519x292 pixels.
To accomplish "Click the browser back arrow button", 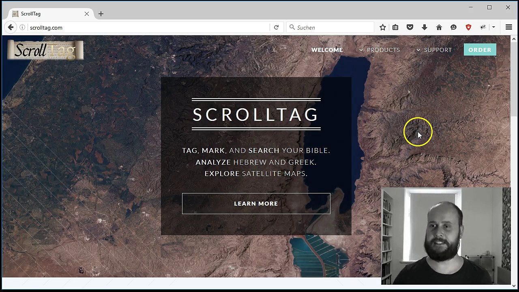I will tap(11, 28).
